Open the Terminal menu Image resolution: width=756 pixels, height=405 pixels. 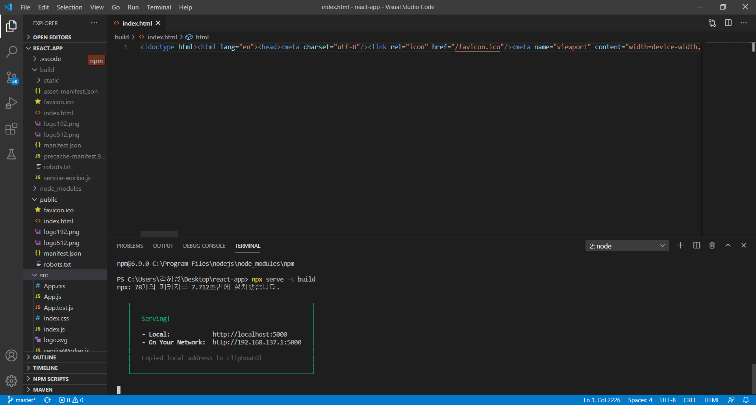(159, 7)
